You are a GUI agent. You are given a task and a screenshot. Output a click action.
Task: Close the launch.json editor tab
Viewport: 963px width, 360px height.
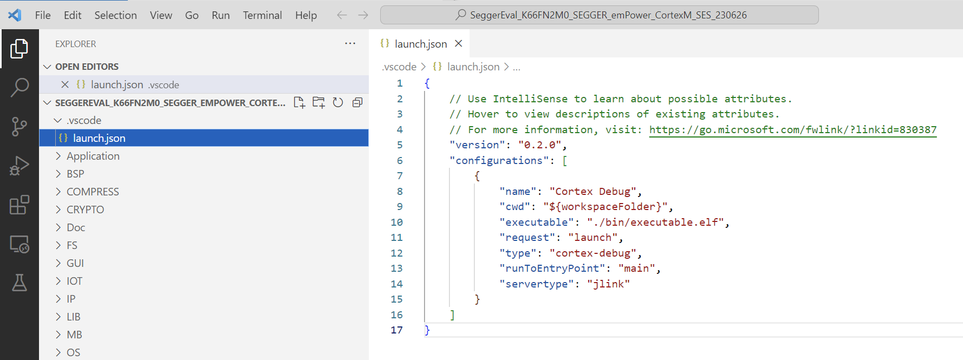pos(458,43)
